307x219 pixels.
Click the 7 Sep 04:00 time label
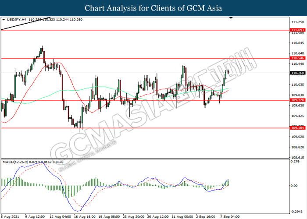click(x=230, y=217)
